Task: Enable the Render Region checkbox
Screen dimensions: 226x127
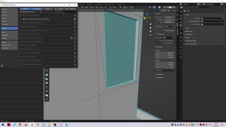Action: point(164,31)
